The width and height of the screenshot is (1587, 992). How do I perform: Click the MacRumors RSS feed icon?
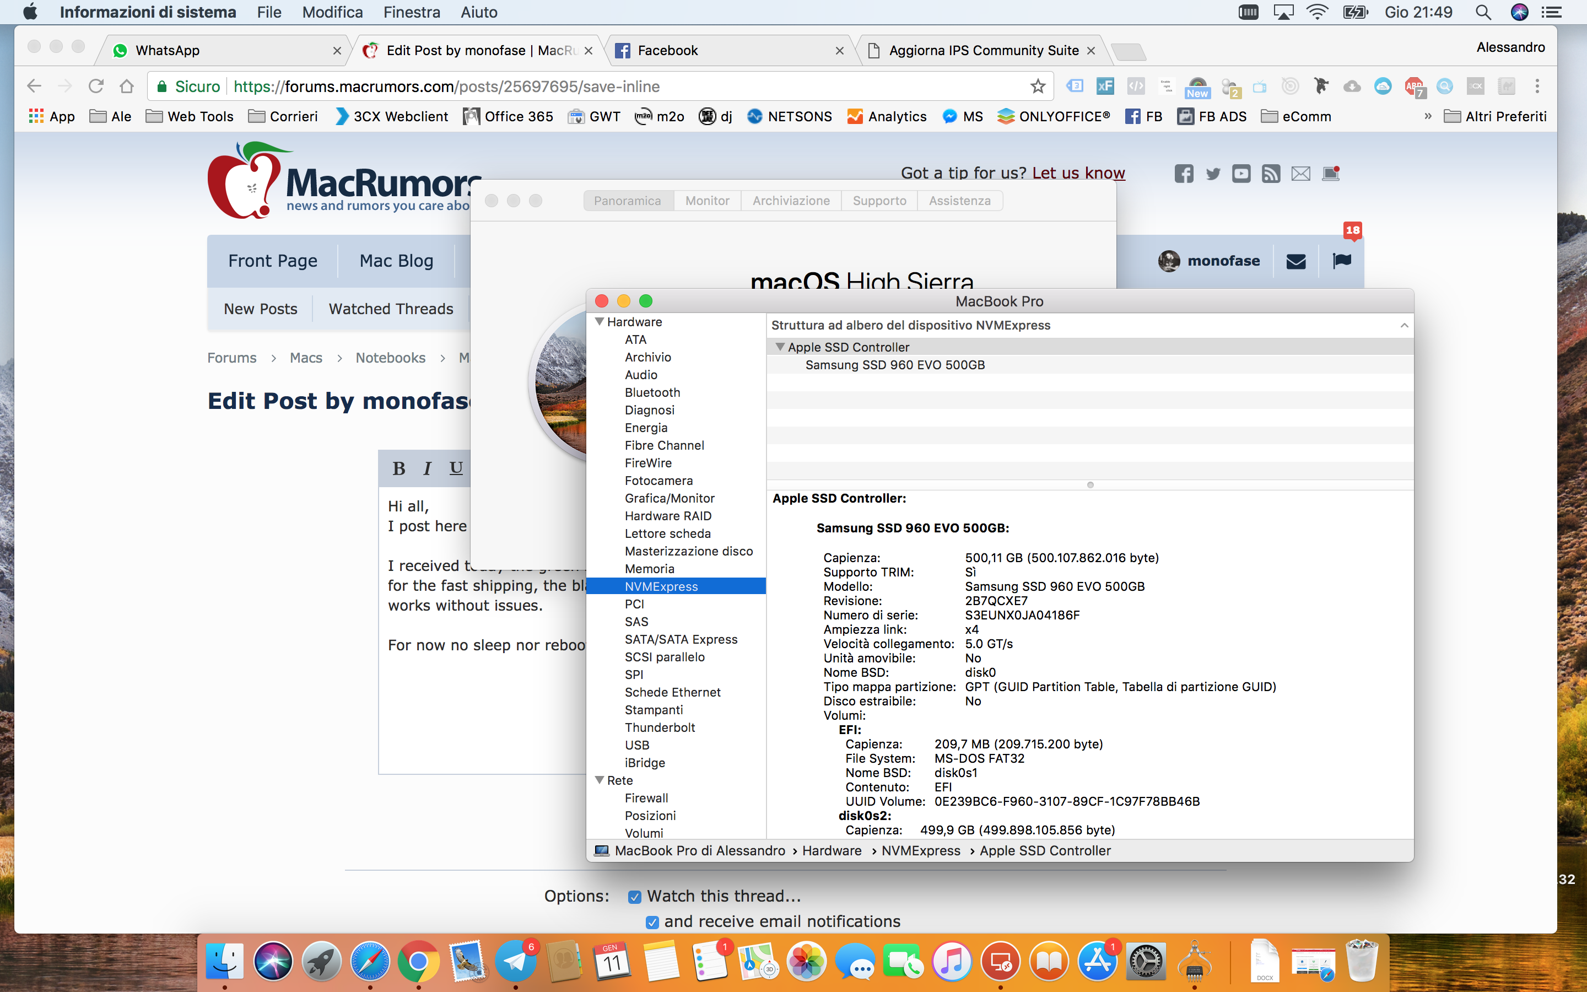coord(1271,173)
